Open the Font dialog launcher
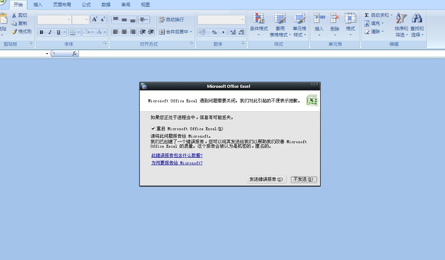The image size is (445, 260). [105, 44]
